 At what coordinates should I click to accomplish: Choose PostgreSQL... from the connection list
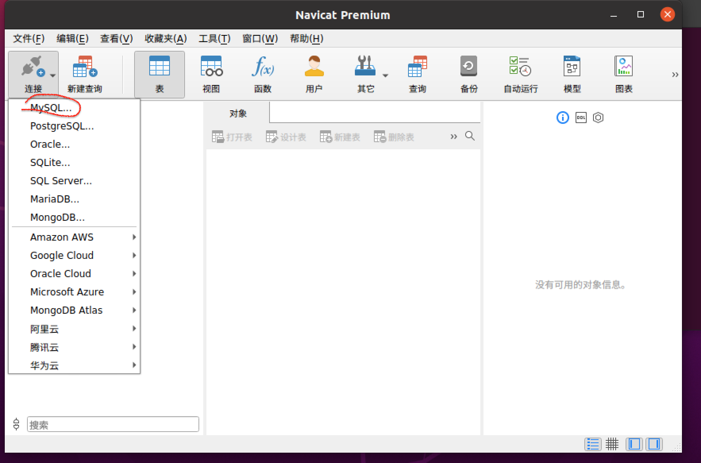74,126
